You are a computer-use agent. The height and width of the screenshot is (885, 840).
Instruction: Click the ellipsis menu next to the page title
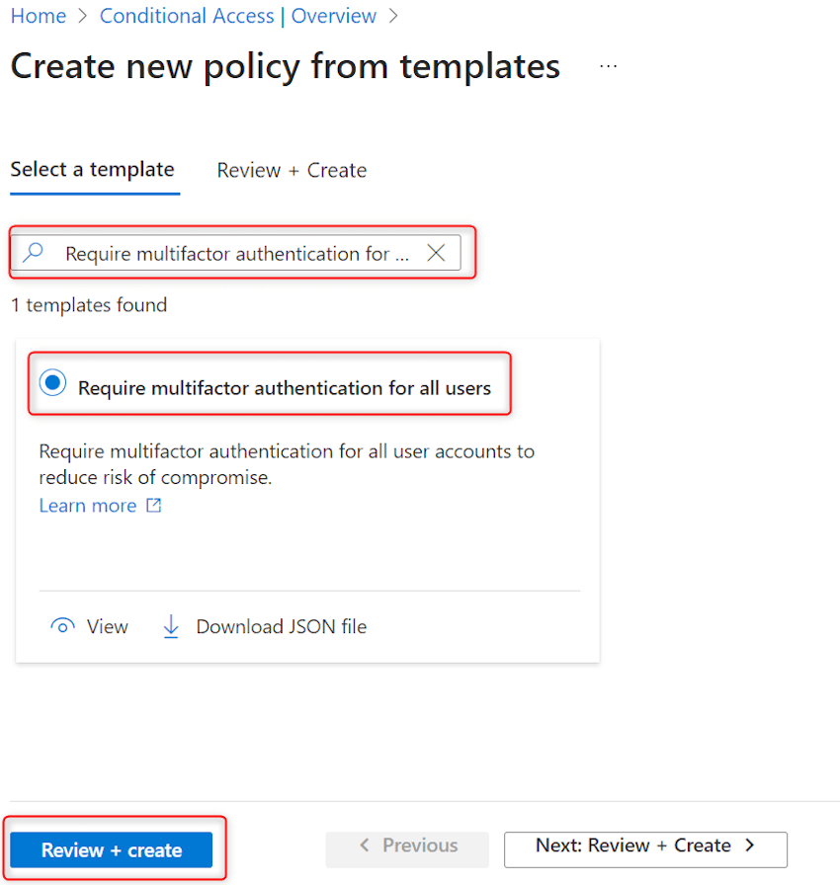[608, 65]
